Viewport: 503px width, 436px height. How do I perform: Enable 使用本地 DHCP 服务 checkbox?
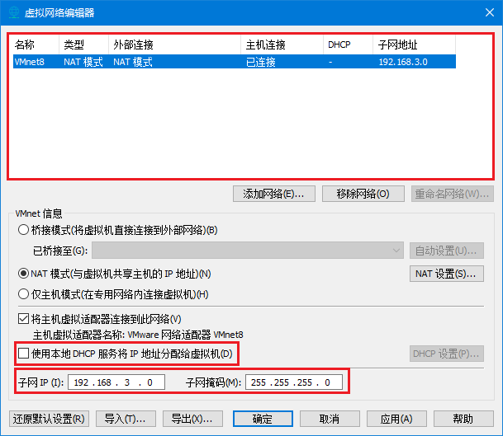(x=23, y=354)
